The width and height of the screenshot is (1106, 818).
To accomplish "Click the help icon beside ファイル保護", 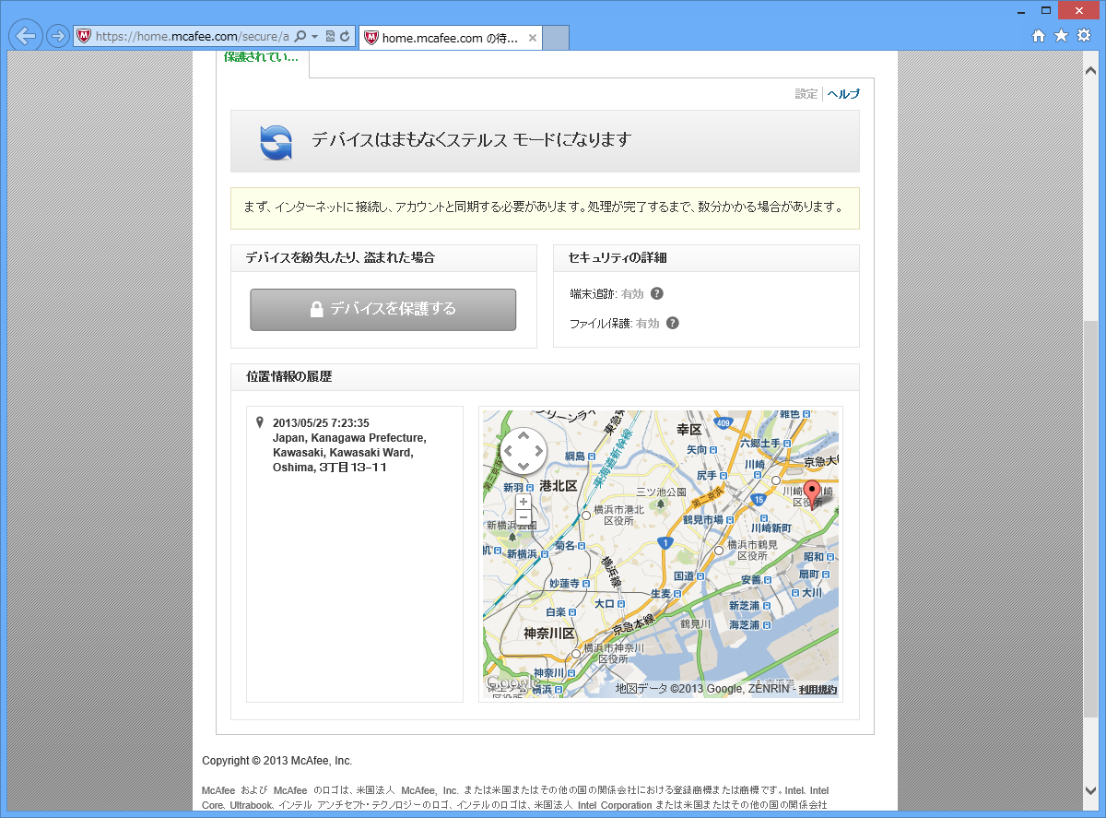I will [x=673, y=324].
